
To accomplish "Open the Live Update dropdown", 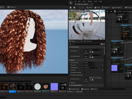I will click(x=117, y=7).
